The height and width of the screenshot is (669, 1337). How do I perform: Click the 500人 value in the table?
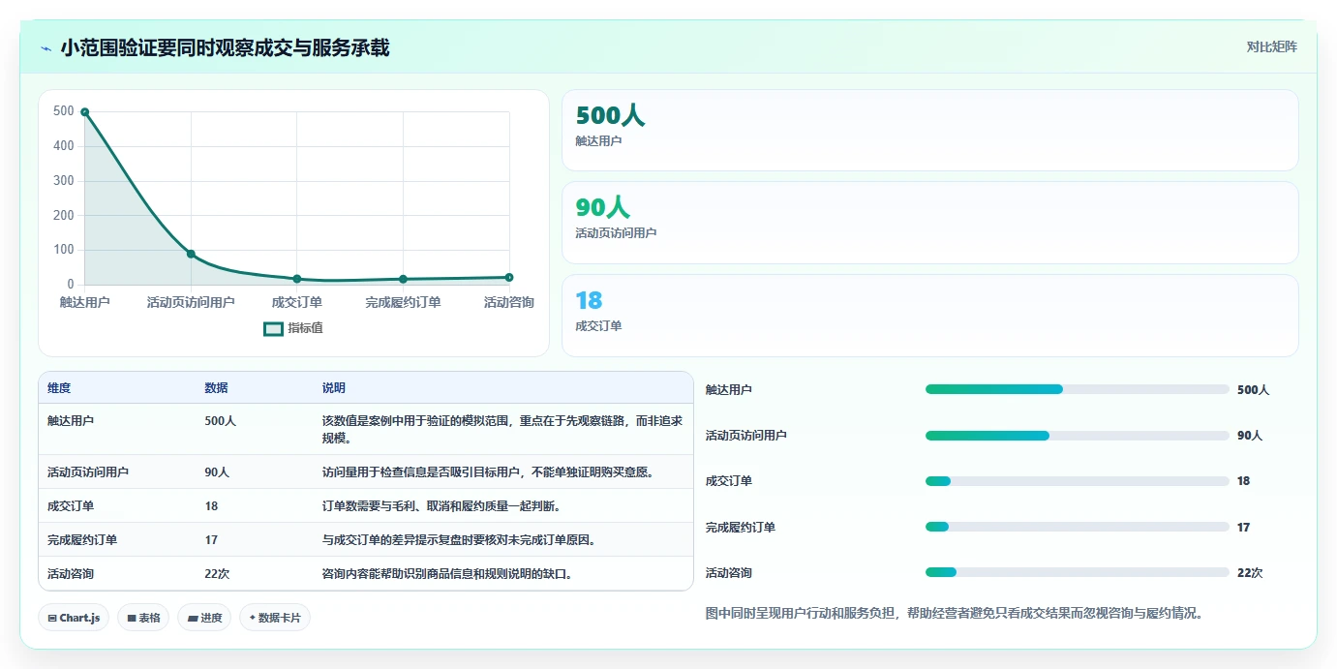click(x=220, y=421)
